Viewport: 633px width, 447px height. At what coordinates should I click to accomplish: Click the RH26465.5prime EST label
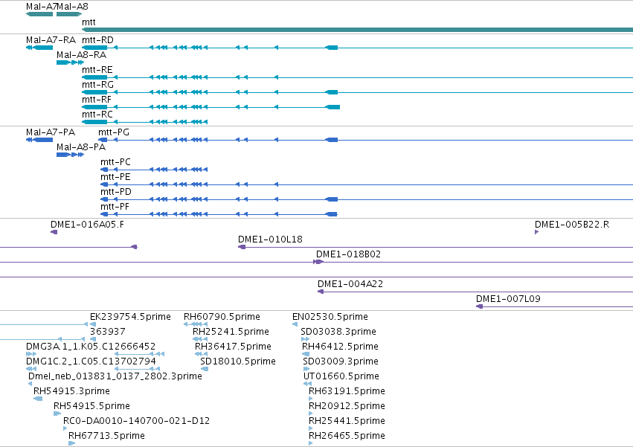[x=347, y=437]
